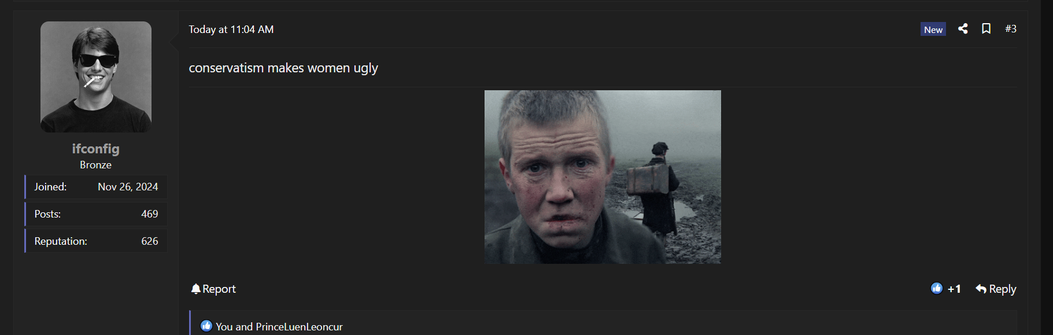Open the list of users who liked
The width and height of the screenshot is (1053, 335).
tap(279, 326)
